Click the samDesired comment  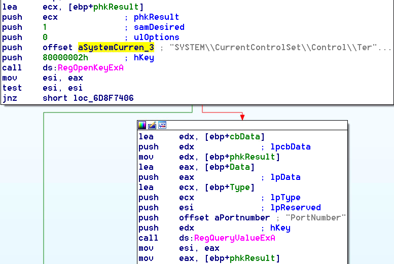click(x=159, y=27)
